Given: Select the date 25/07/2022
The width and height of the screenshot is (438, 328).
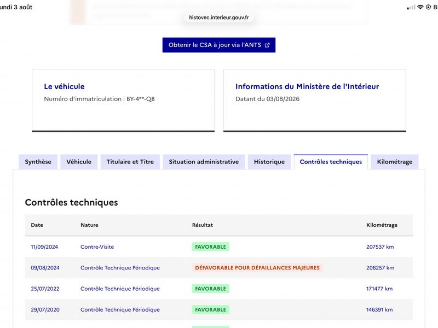Looking at the screenshot, I should pyautogui.click(x=45, y=289).
